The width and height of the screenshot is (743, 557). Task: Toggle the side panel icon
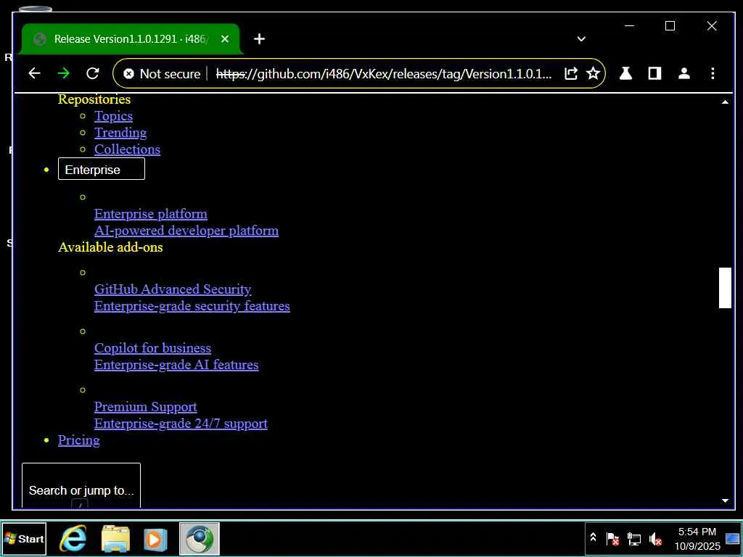click(655, 73)
